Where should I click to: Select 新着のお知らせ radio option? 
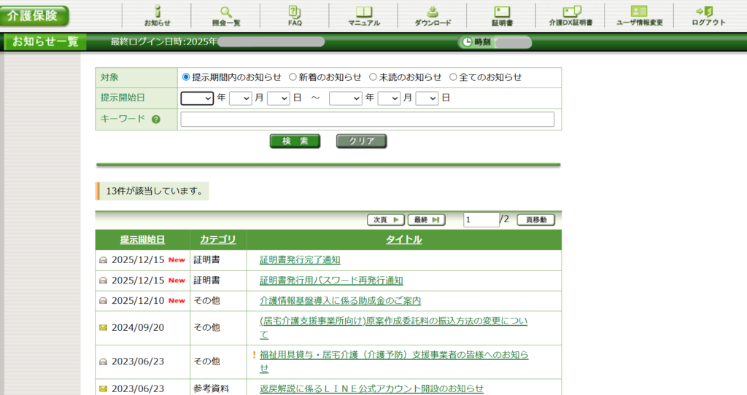tap(293, 77)
